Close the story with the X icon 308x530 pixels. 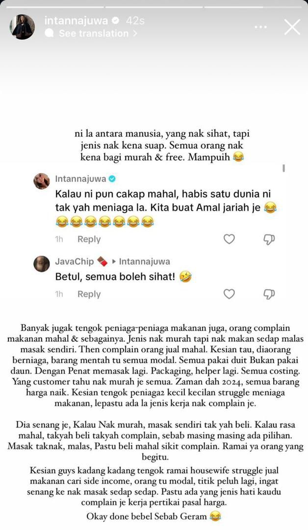(x=292, y=27)
